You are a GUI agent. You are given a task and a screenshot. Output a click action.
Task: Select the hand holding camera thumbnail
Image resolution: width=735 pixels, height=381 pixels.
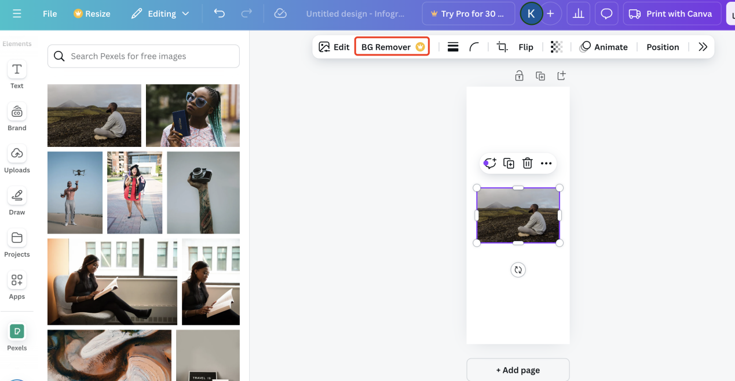(x=203, y=193)
